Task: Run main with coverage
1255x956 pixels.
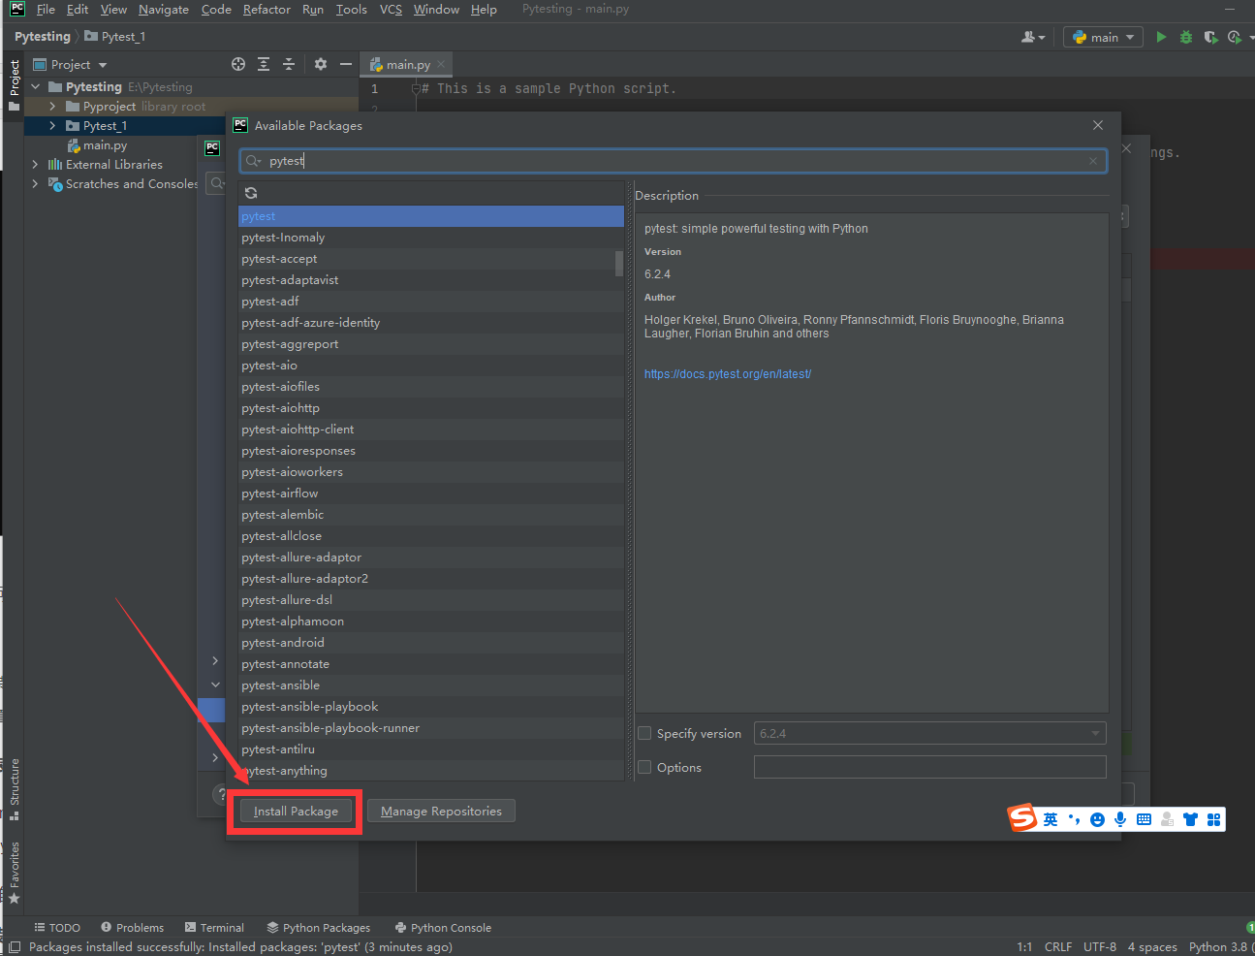Action: 1210,37
